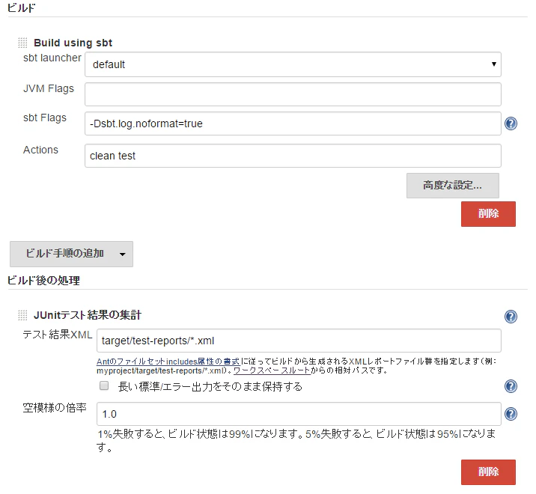Open help for the sbt Flags field
The width and height of the screenshot is (536, 494).
tap(511, 124)
